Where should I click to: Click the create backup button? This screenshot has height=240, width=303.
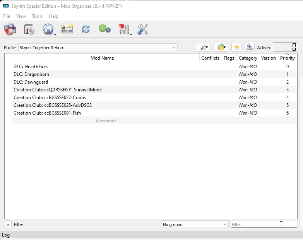pos(250,47)
